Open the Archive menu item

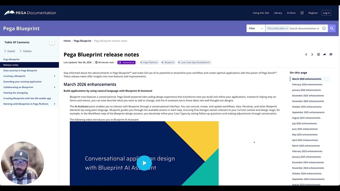click(291, 13)
